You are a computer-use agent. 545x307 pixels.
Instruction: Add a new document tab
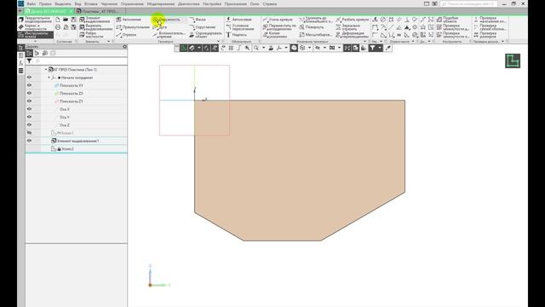(20, 11)
